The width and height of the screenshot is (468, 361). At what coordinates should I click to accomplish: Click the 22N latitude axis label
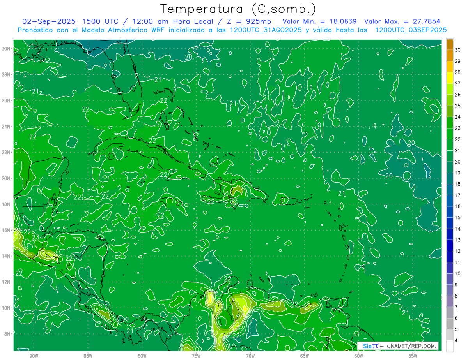coord(6,152)
